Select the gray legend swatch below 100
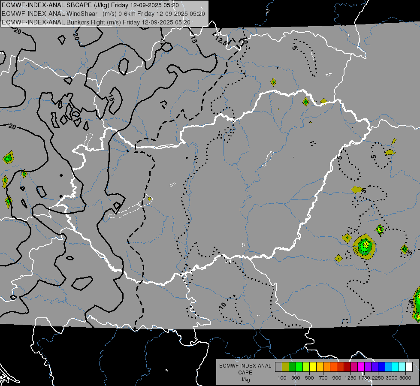Image resolution: width=420 pixels, height=386 pixels. point(278,367)
